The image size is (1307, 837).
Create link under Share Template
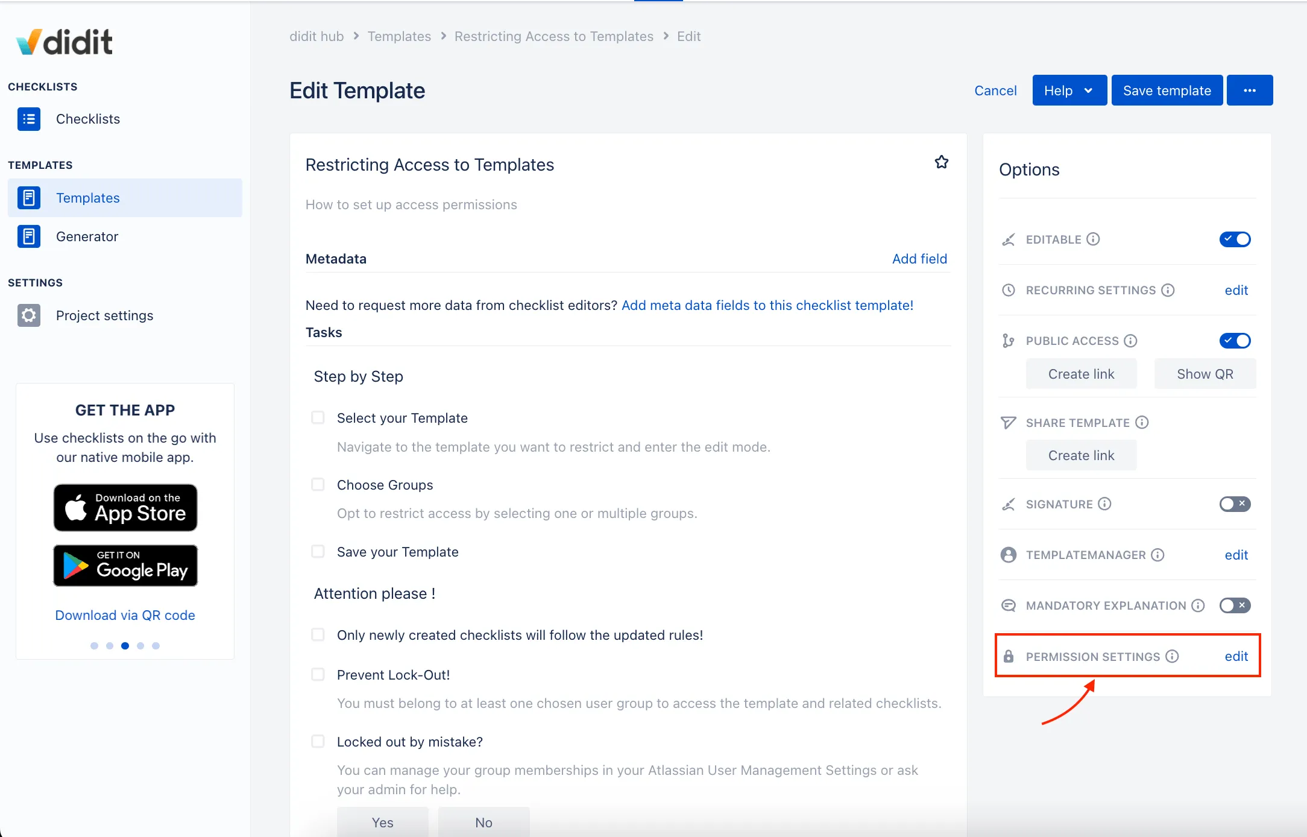[1081, 455]
